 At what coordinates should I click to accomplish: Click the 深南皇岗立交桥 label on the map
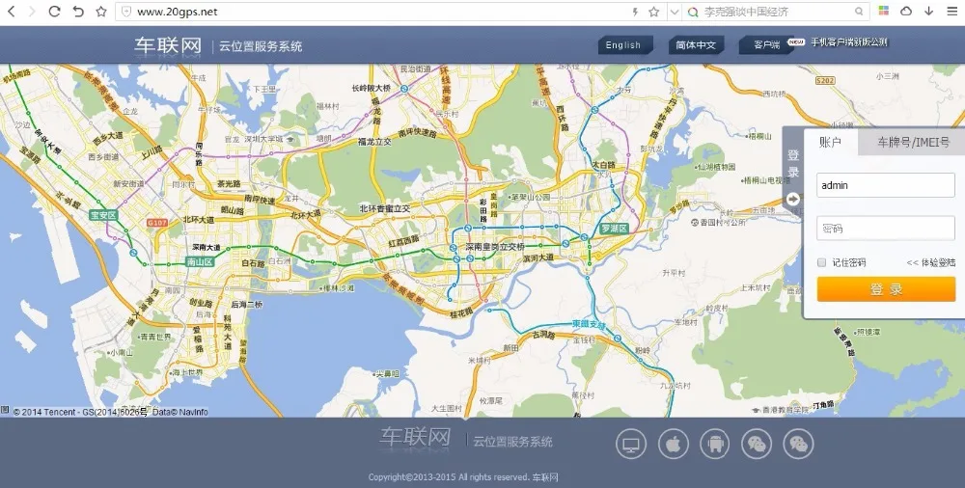point(495,246)
